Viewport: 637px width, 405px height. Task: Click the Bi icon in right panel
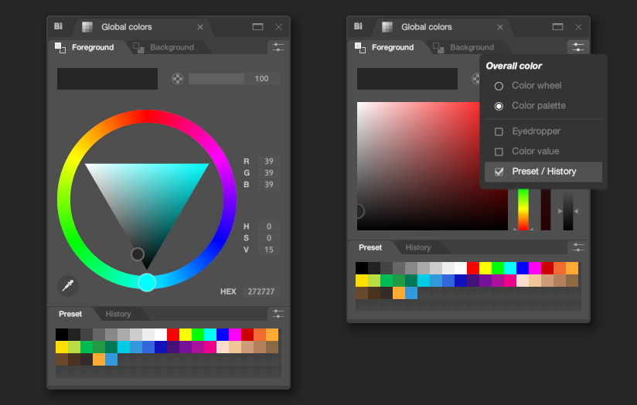pyautogui.click(x=358, y=26)
